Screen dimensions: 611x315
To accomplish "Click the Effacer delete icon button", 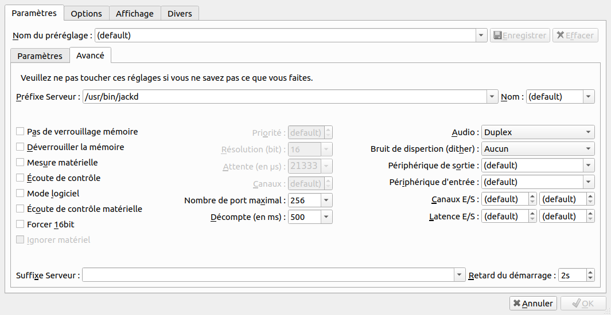I will (x=575, y=36).
